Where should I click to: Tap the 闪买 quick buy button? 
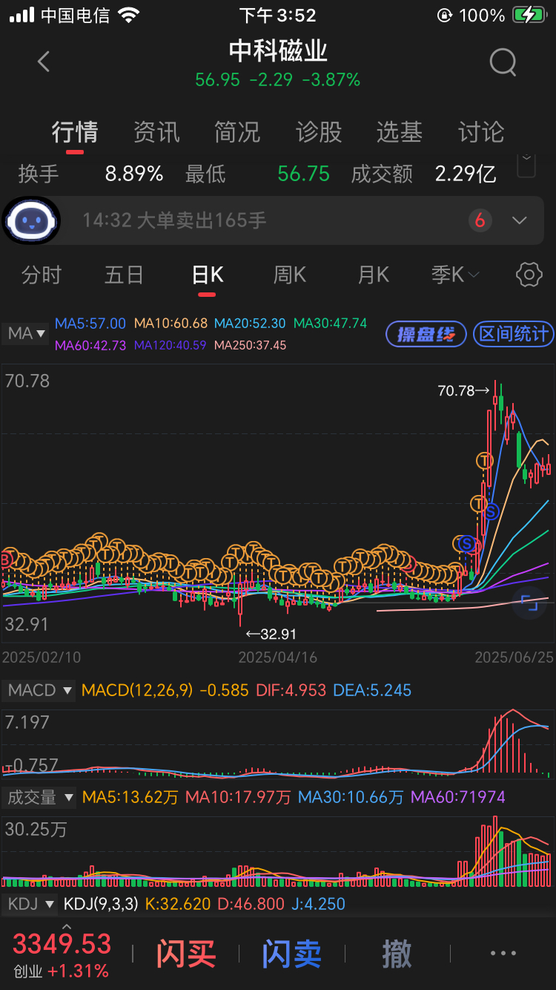[186, 954]
